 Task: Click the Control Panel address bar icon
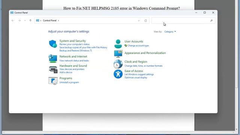(x=37, y=20)
